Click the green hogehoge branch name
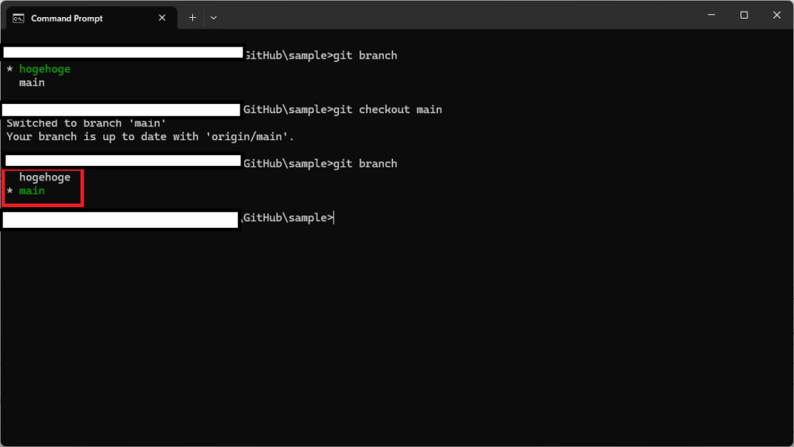This screenshot has width=794, height=447. click(44, 69)
